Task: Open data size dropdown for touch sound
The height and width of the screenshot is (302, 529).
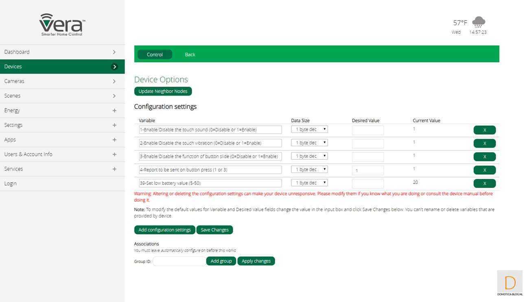Action: pos(309,129)
